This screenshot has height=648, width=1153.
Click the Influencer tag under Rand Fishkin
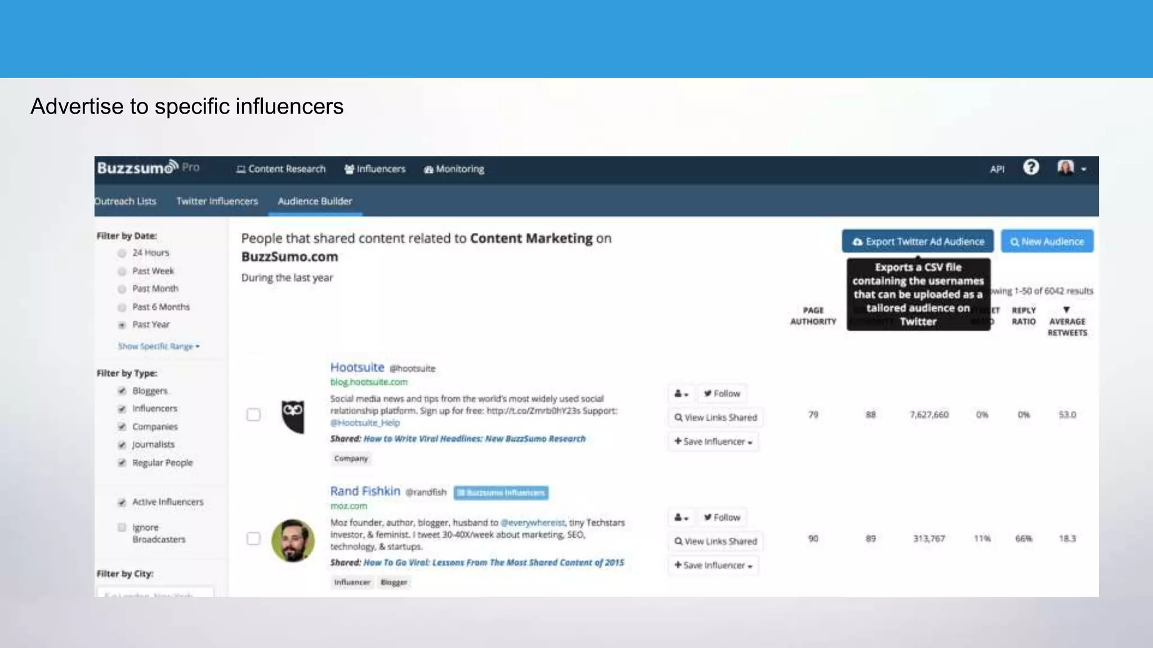(352, 582)
